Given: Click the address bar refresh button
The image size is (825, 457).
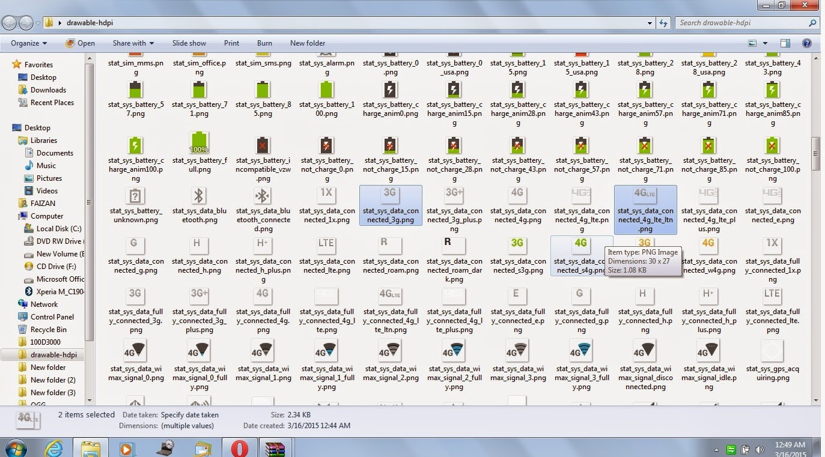Looking at the screenshot, I should coord(663,23).
